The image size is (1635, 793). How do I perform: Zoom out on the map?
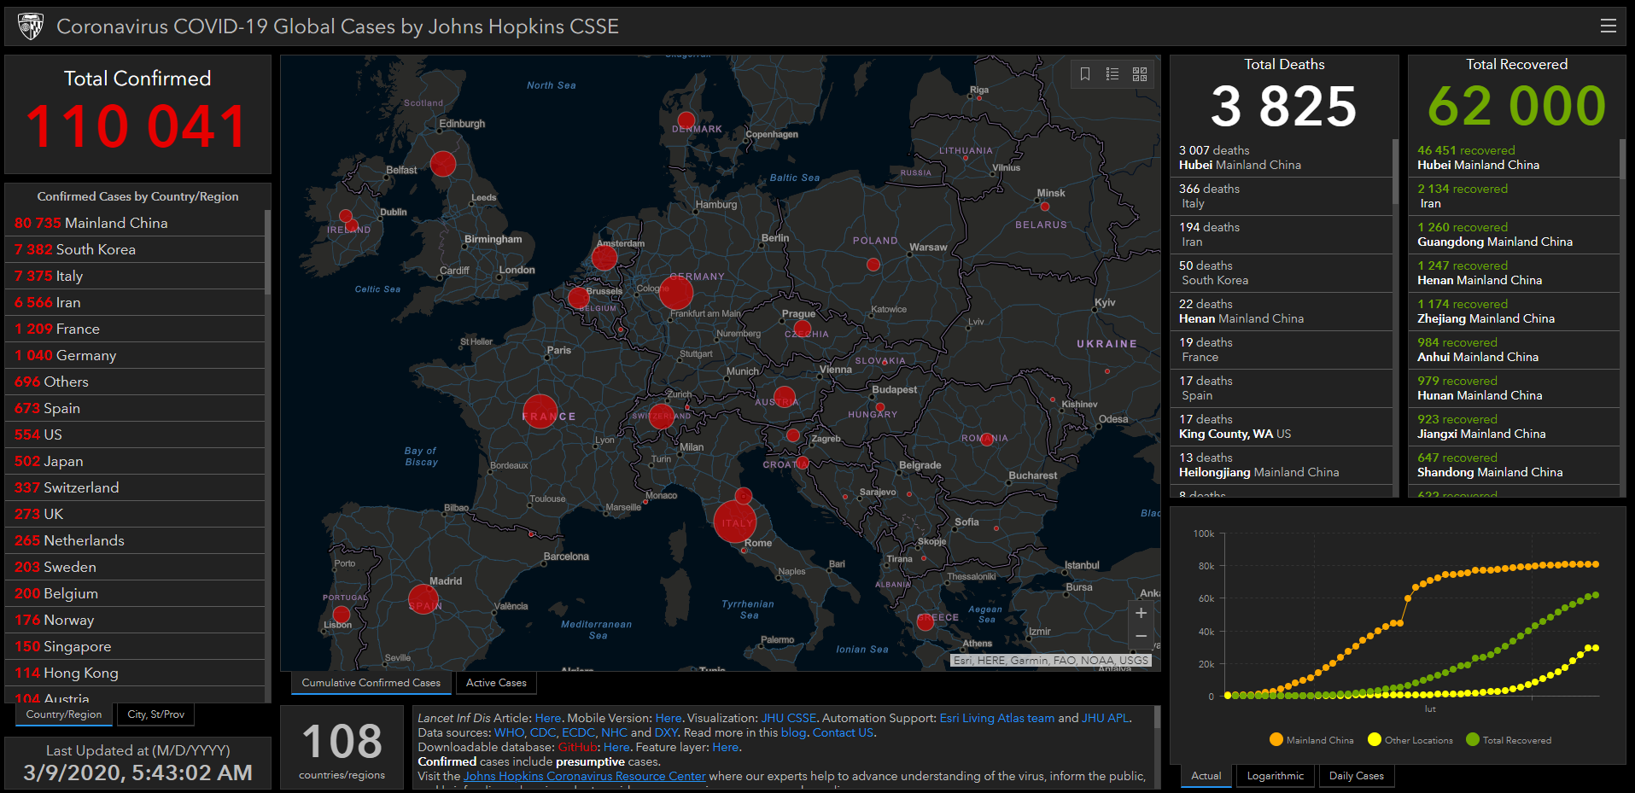pos(1141,637)
